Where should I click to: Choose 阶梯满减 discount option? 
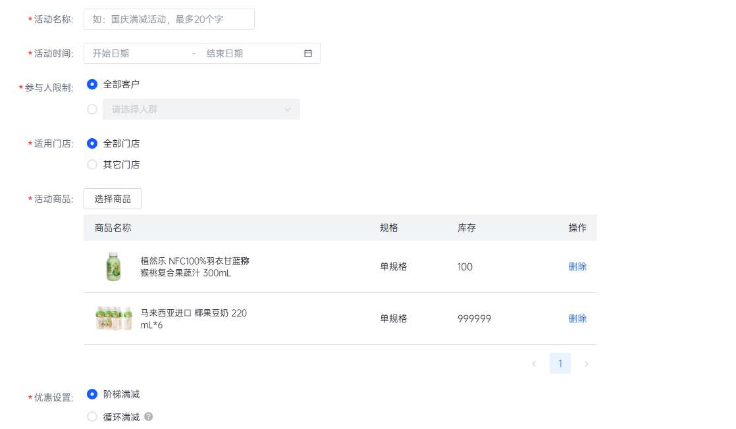pos(92,394)
